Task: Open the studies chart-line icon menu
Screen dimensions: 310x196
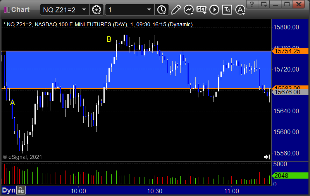Action: pyautogui.click(x=189, y=10)
